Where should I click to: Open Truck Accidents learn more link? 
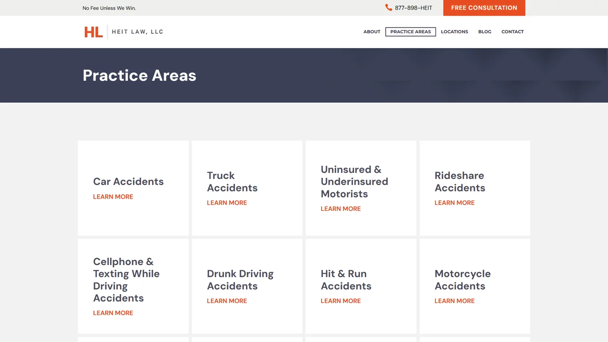(227, 203)
